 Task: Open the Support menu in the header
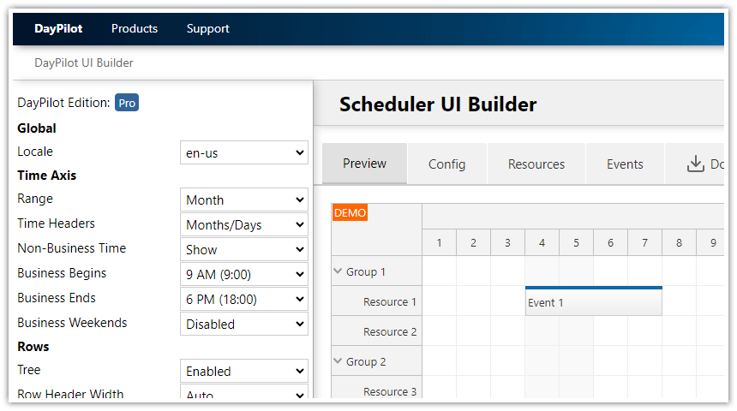tap(207, 28)
